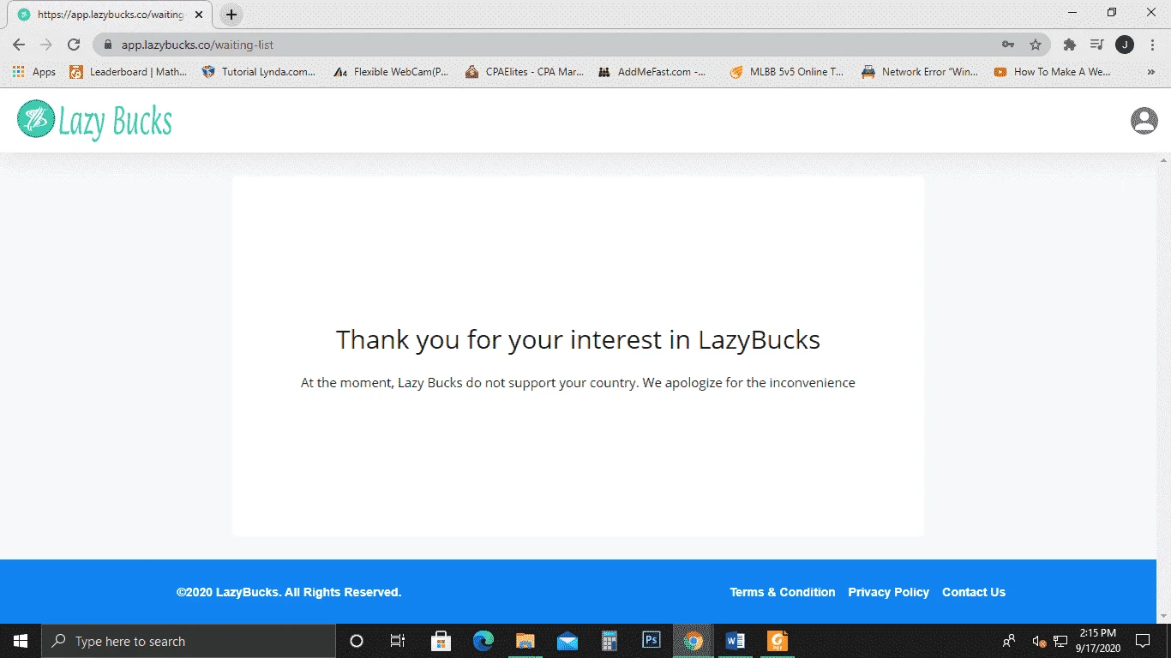This screenshot has height=658, width=1171.
Task: Click the browser forward arrow
Action: (x=46, y=45)
